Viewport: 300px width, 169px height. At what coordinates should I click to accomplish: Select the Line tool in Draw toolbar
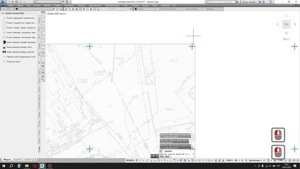tap(43, 15)
